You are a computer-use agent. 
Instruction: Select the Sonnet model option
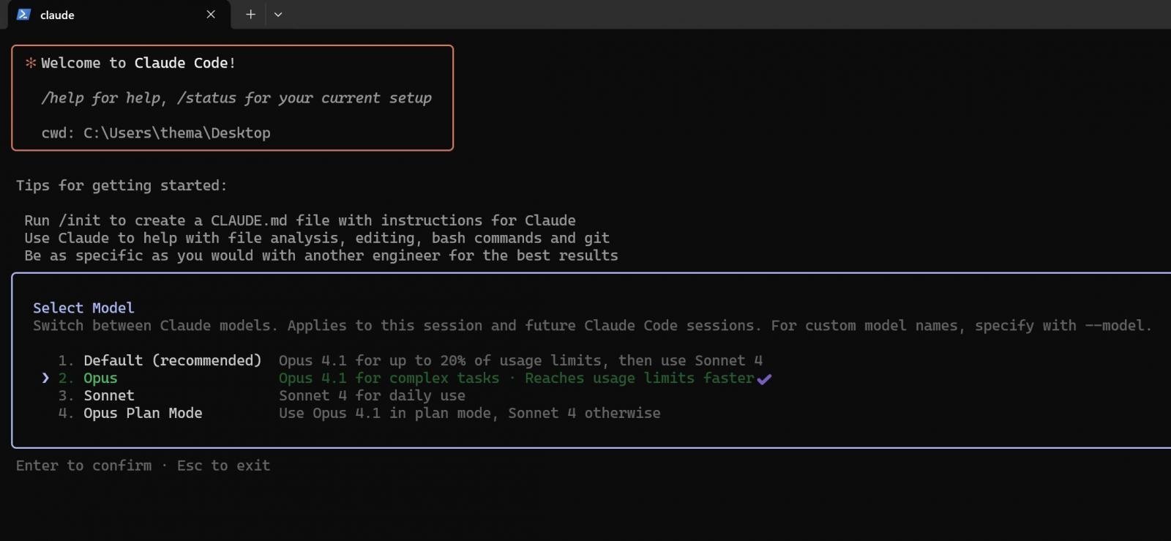109,395
